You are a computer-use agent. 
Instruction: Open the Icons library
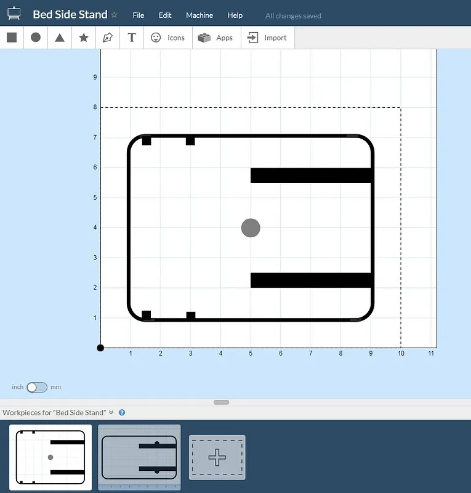pyautogui.click(x=168, y=38)
